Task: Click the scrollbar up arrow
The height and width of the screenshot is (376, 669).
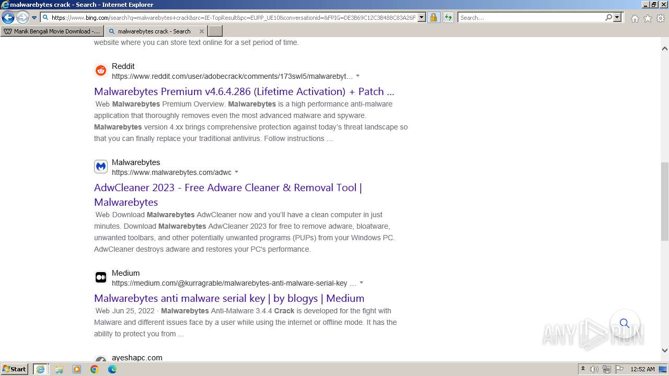Action: click(x=664, y=49)
